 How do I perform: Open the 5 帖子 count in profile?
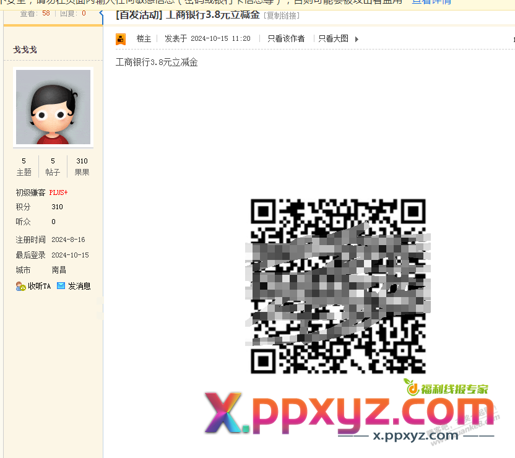click(53, 166)
